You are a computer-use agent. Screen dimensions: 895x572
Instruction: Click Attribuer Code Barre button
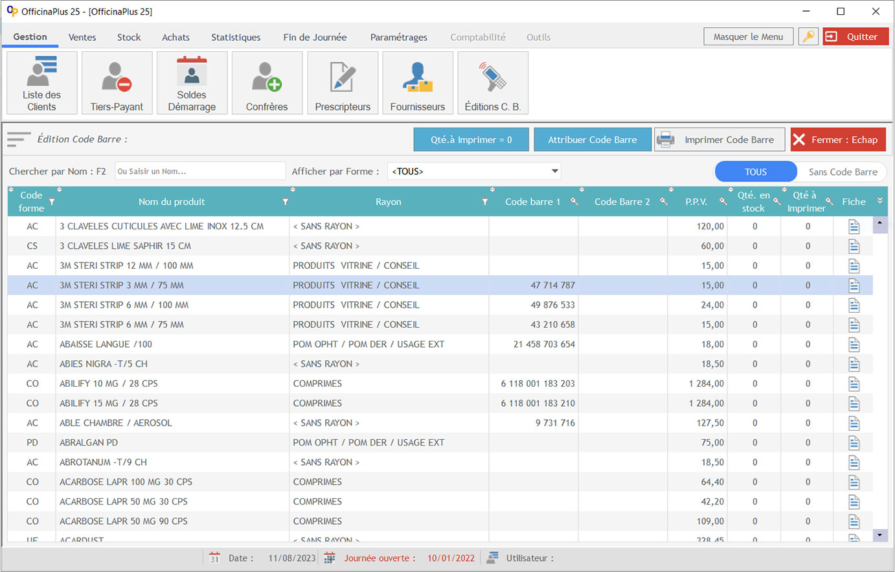pos(592,139)
